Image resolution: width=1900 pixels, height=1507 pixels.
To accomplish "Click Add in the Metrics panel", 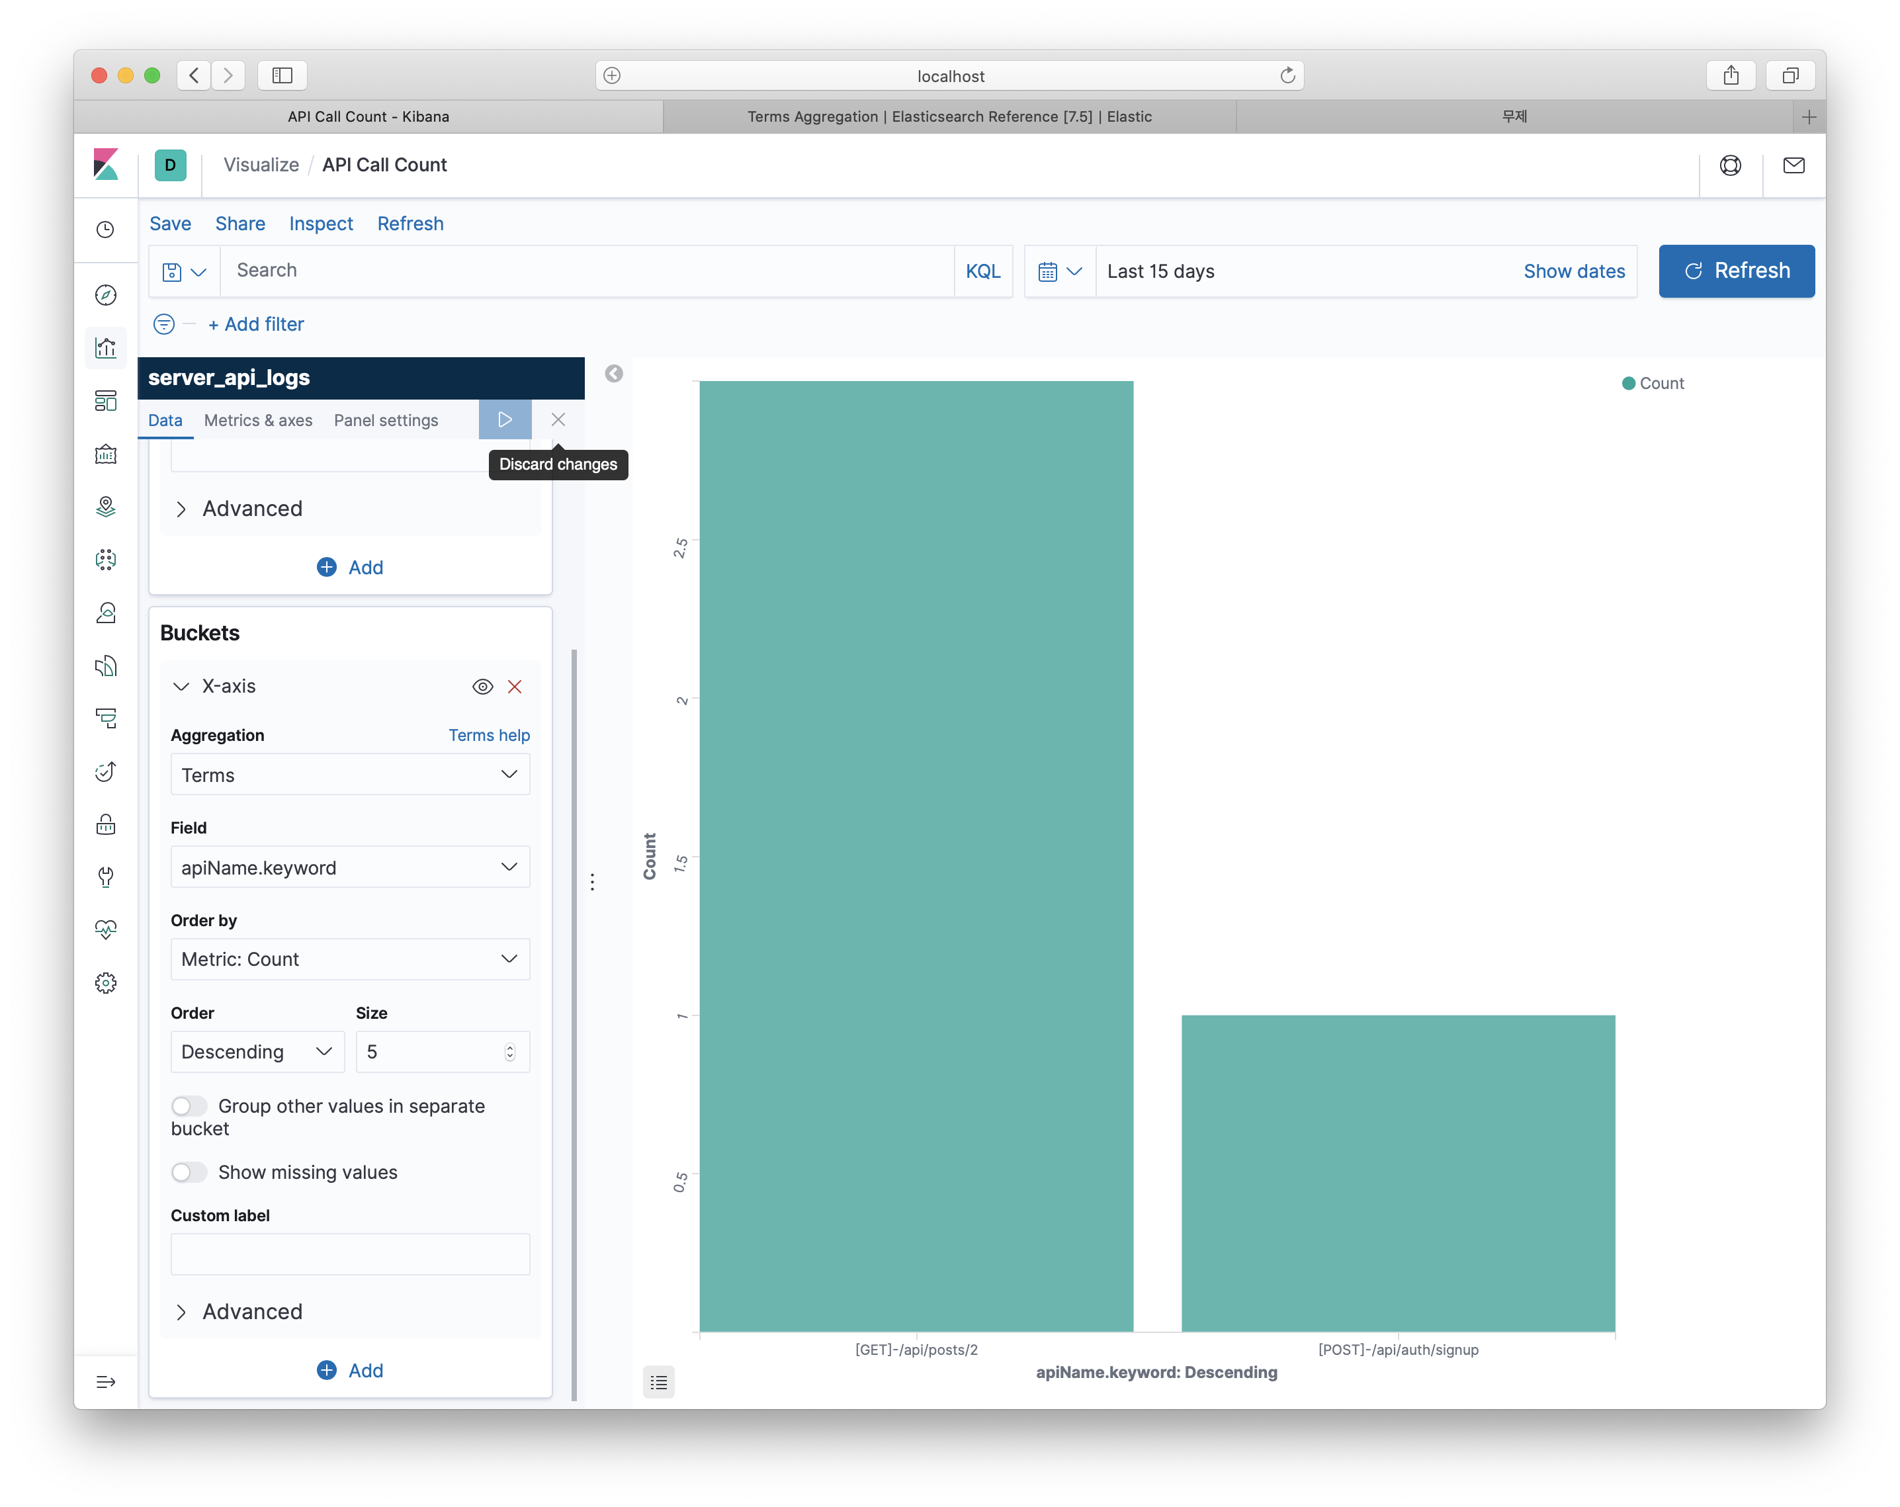I will click(x=350, y=568).
